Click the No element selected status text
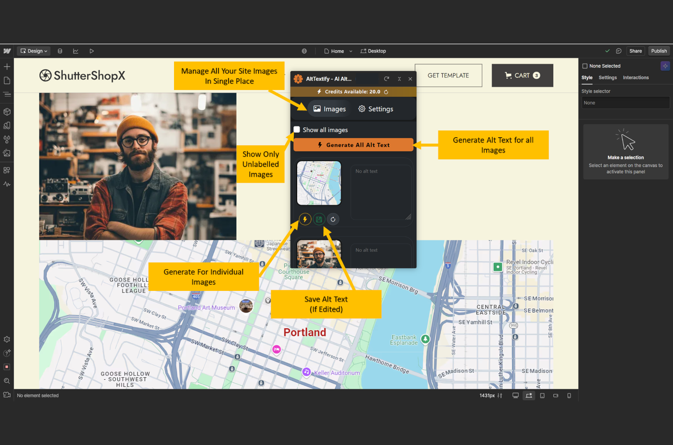Image resolution: width=673 pixels, height=445 pixels. (38, 396)
